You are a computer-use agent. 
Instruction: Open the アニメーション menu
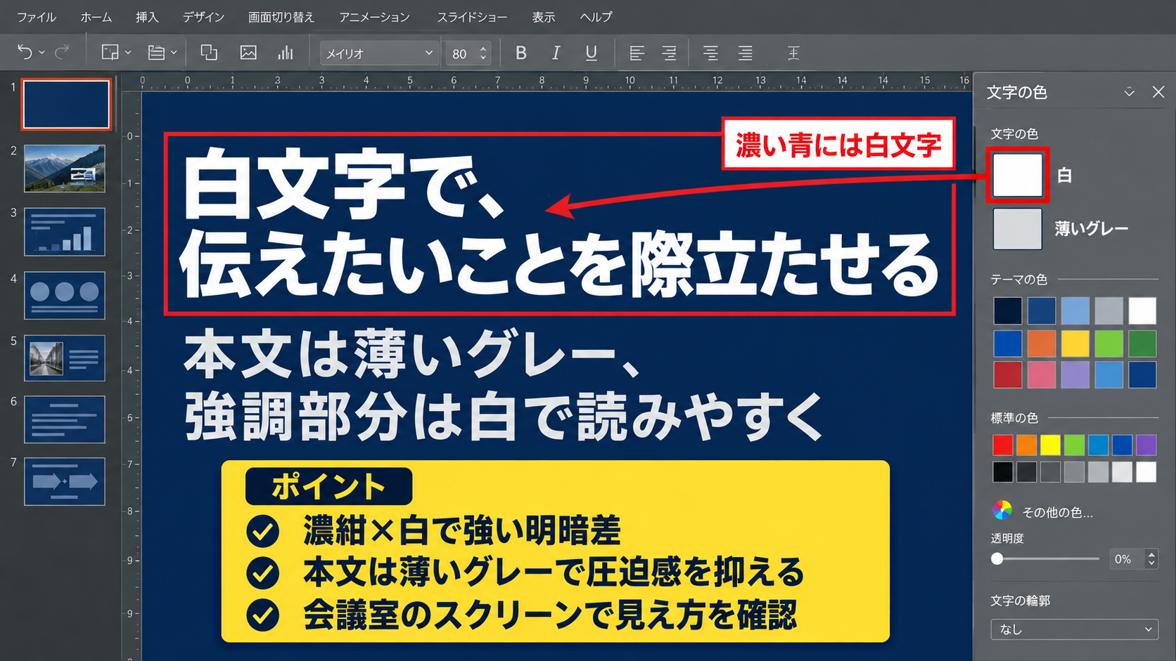(x=374, y=17)
